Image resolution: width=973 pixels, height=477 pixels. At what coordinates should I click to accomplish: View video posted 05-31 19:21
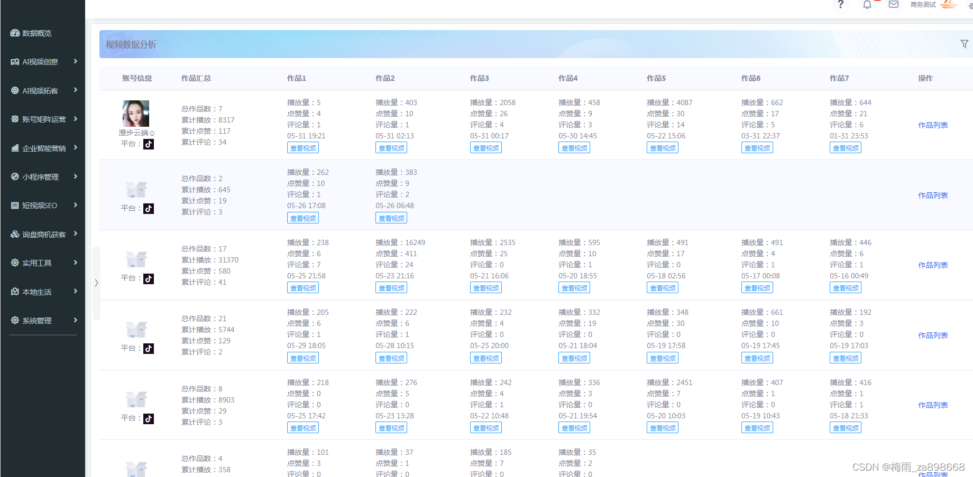[303, 148]
